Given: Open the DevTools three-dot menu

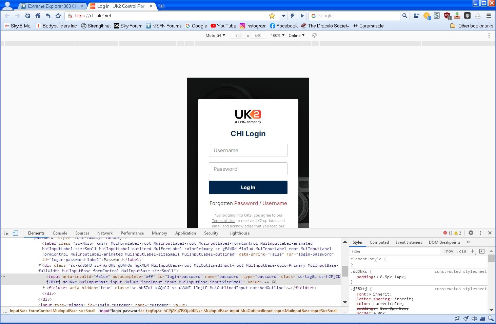Looking at the screenshot, I should (x=480, y=233).
